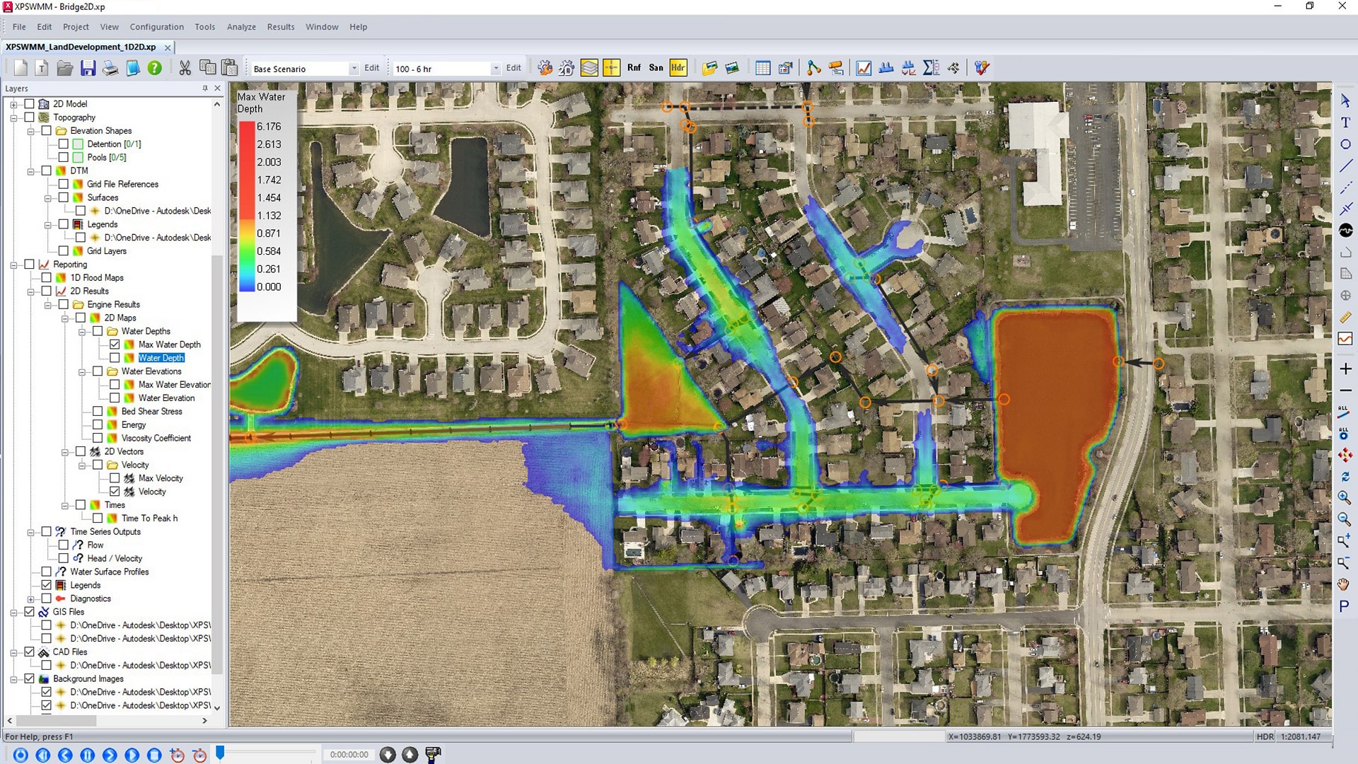Click the plus tool in right toolbar

coord(1345,369)
